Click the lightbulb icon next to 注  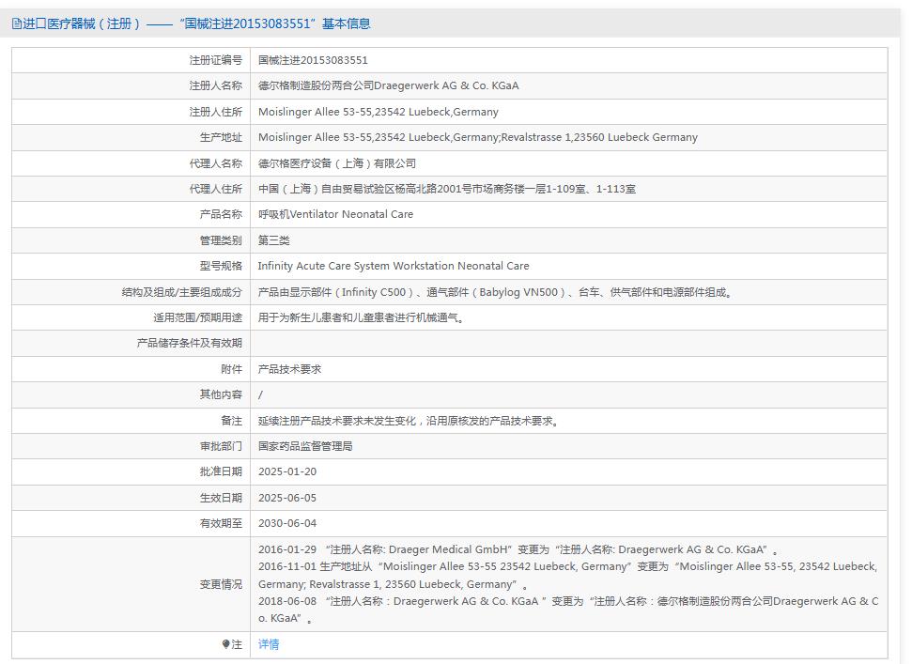225,645
